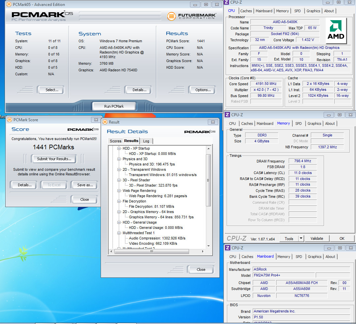Screen dimensions: 356x324
Task: Select 'Video Encoding: 662.109 KB/s' row
Action: point(153,243)
